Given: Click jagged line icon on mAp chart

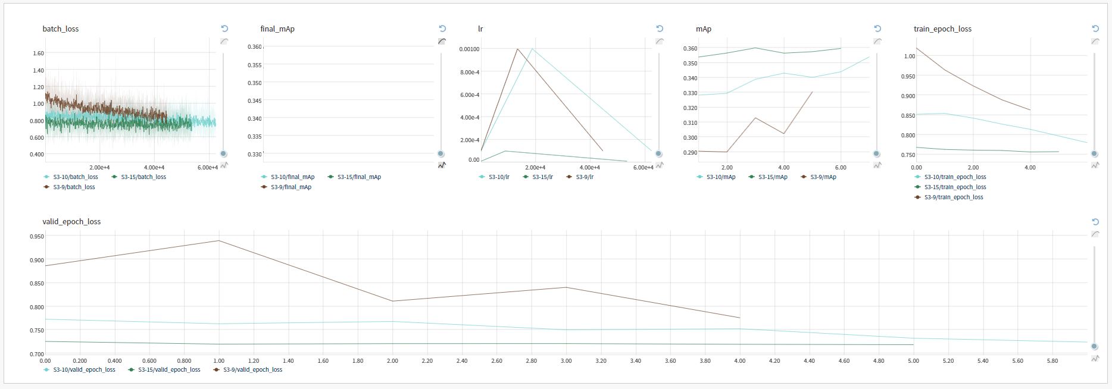Looking at the screenshot, I should 877,165.
